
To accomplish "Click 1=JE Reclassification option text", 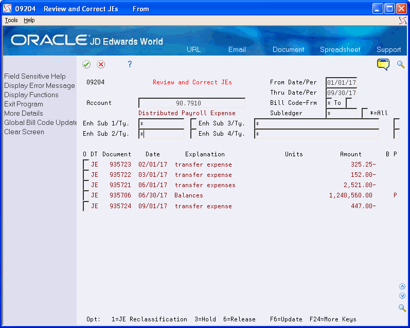I will 149,319.
